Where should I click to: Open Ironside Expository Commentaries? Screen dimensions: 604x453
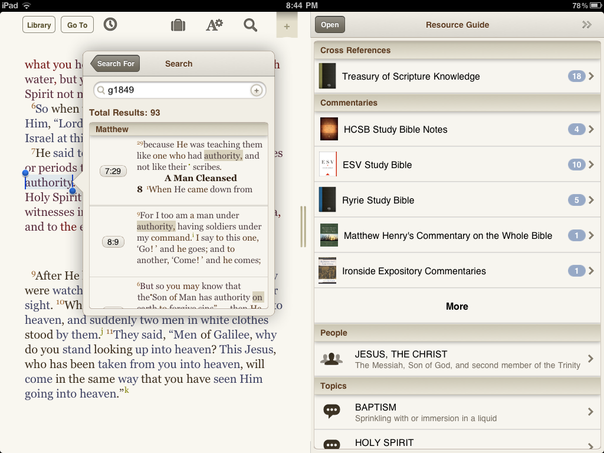(x=457, y=271)
